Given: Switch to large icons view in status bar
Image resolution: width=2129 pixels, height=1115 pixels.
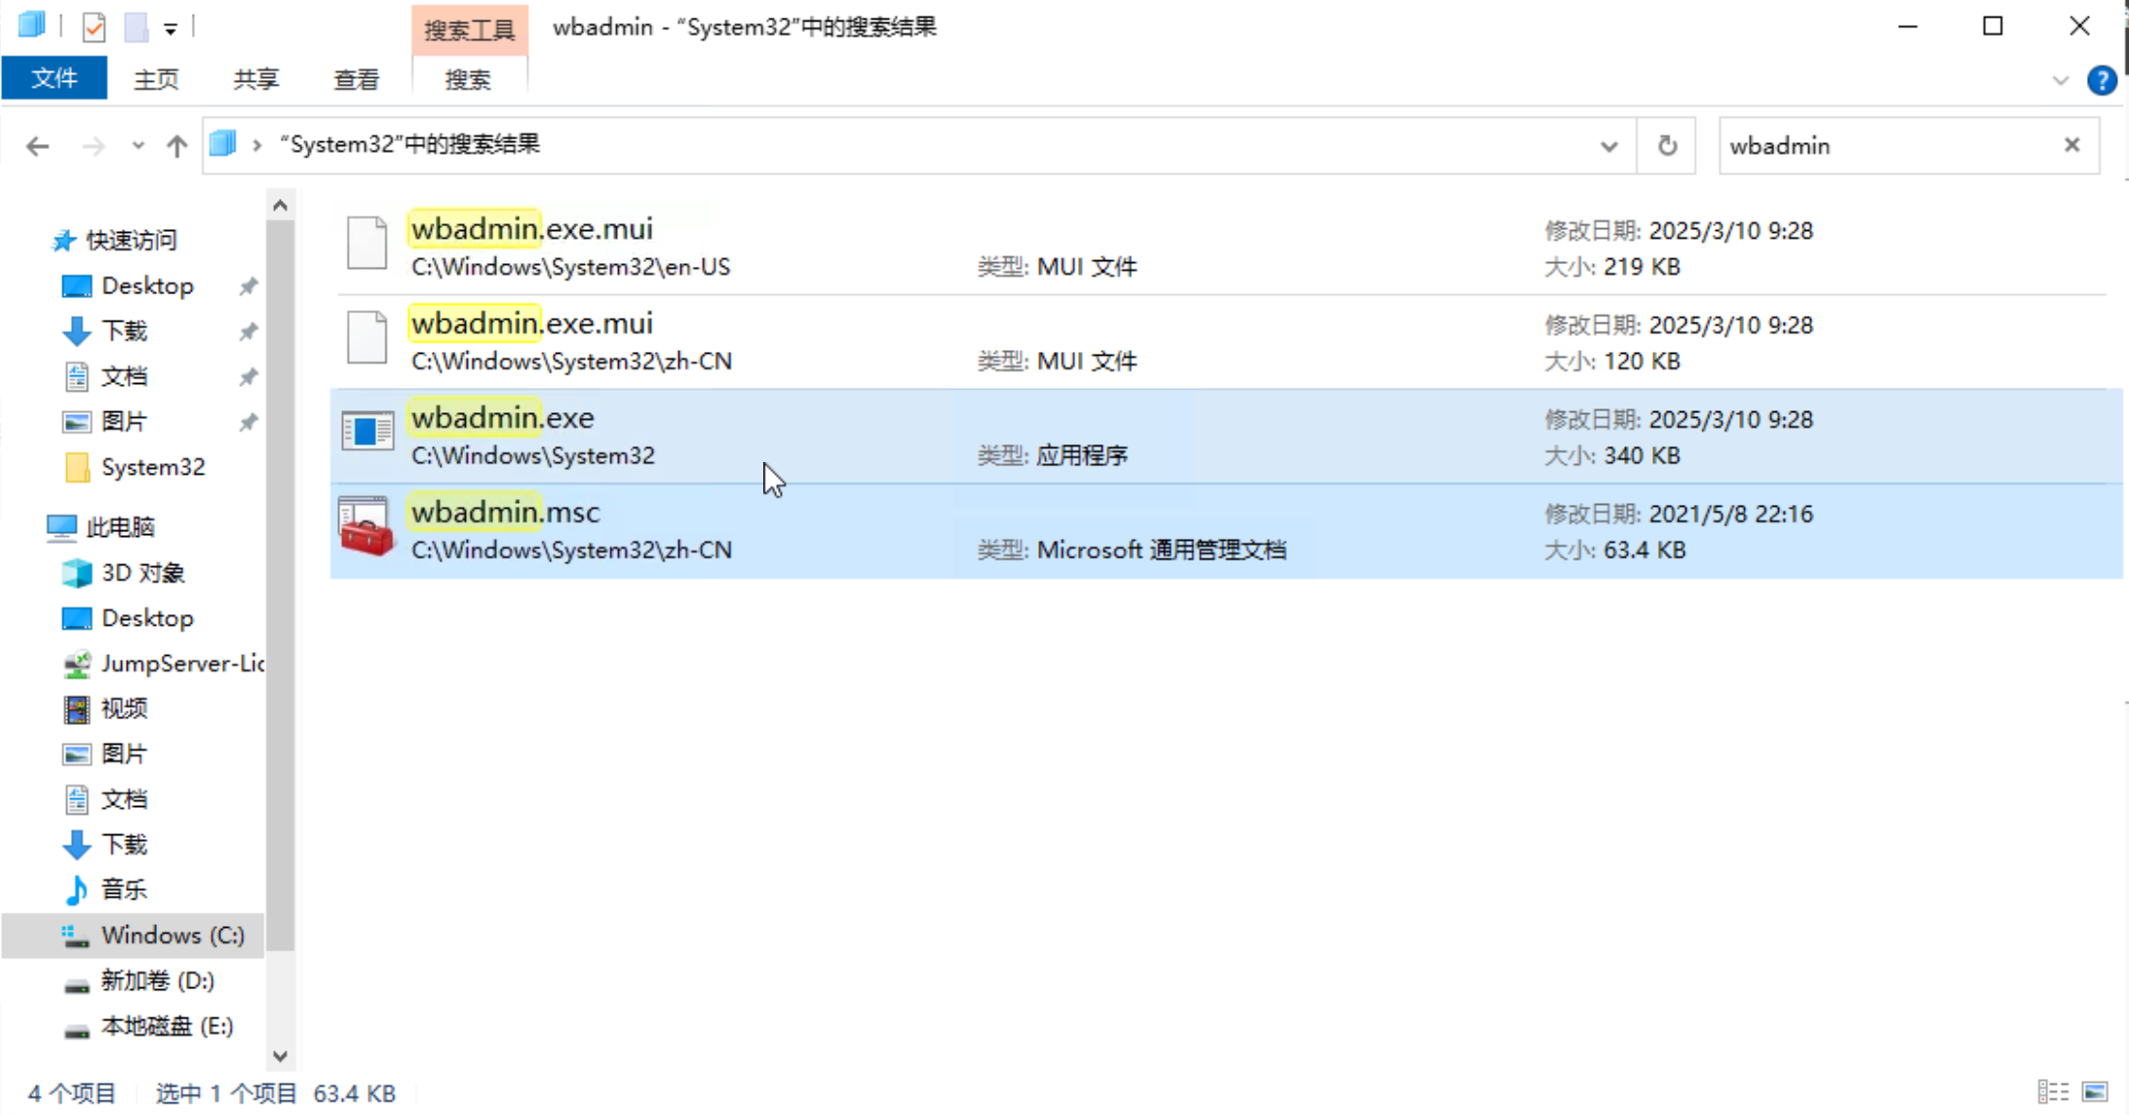Looking at the screenshot, I should (2095, 1093).
